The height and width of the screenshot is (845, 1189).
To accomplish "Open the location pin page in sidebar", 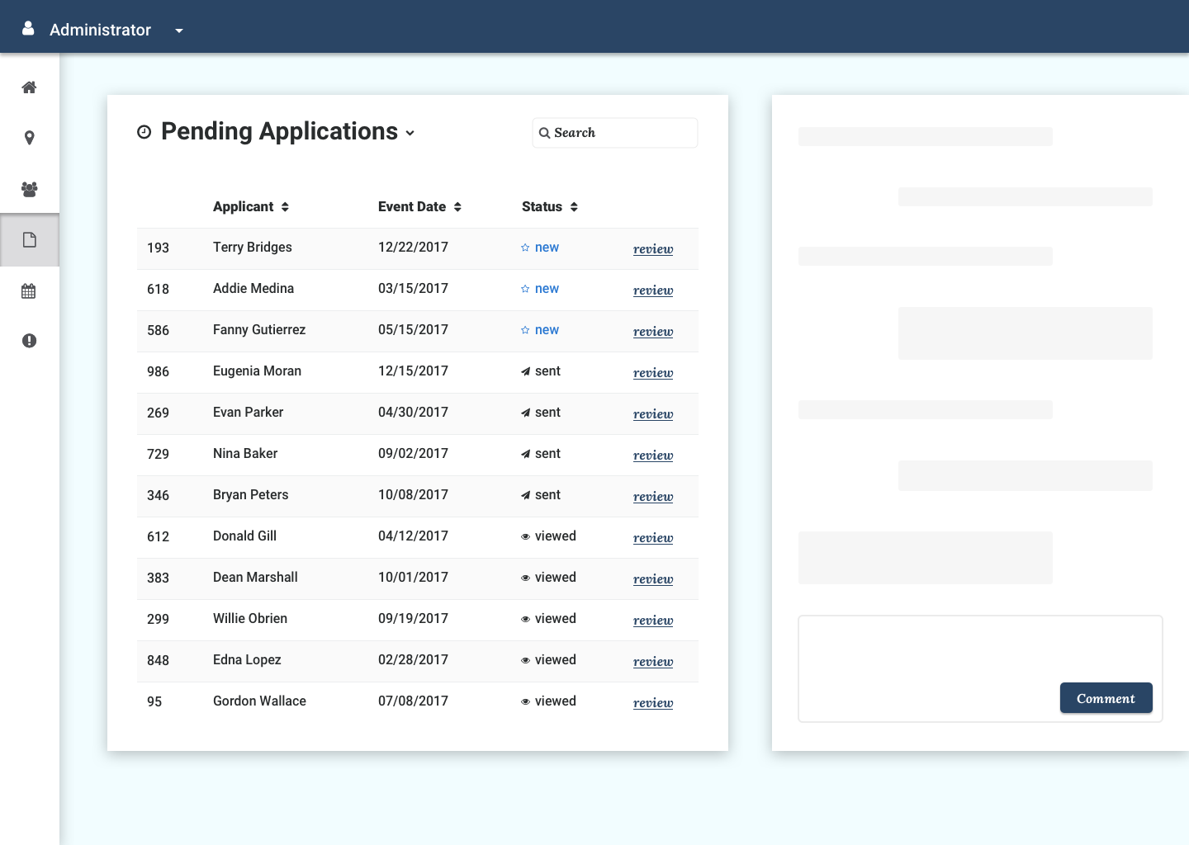I will [x=29, y=138].
